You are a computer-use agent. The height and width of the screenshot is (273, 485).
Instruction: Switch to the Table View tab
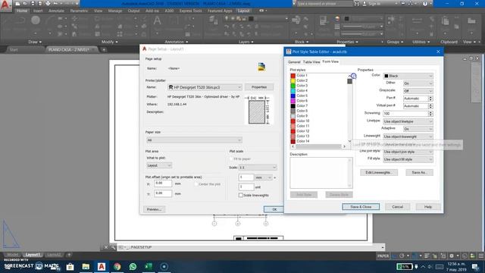311,62
